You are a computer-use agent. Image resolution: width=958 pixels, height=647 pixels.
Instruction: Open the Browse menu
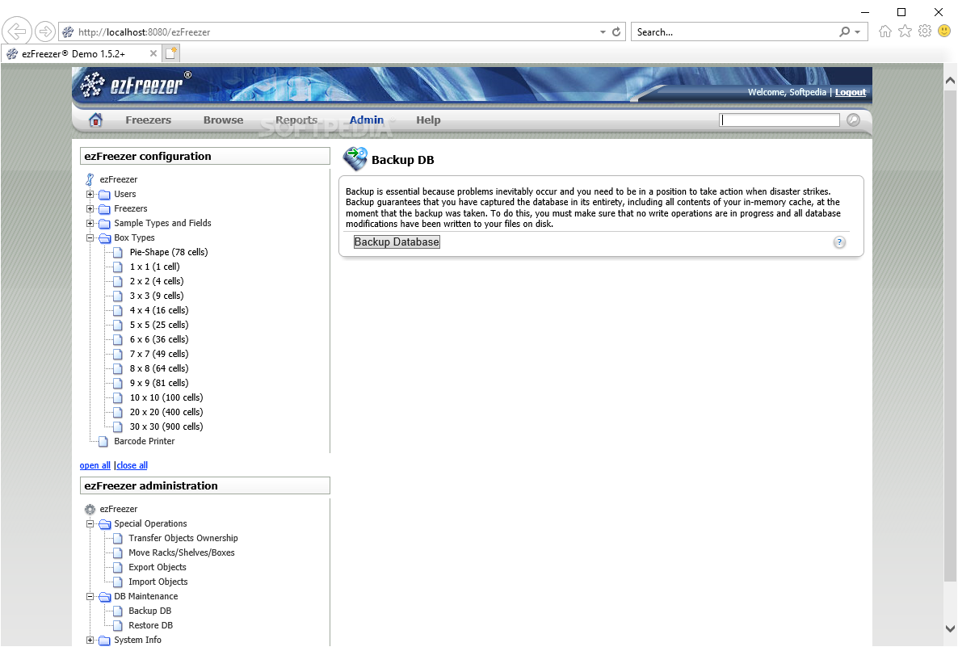(223, 120)
